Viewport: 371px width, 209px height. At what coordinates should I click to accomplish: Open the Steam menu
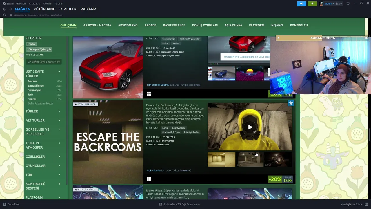10,3
